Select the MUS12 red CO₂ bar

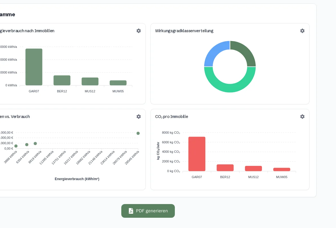tap(253, 169)
